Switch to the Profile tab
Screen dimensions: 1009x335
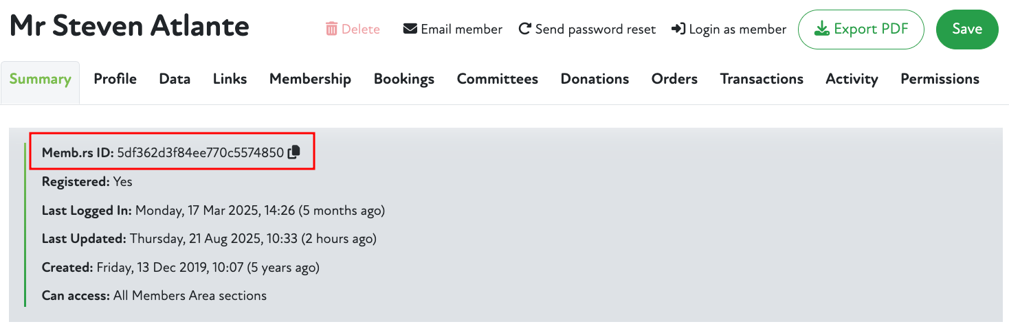click(115, 79)
